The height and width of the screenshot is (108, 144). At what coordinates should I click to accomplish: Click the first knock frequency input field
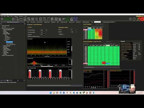point(43,30)
